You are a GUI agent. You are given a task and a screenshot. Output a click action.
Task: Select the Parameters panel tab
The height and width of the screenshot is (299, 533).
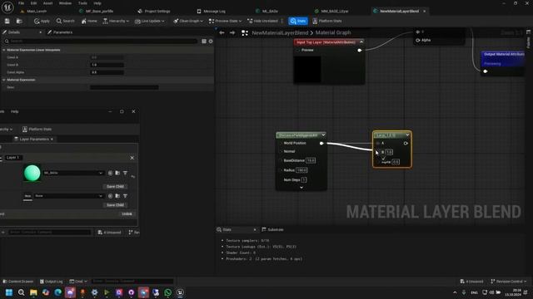click(x=60, y=32)
